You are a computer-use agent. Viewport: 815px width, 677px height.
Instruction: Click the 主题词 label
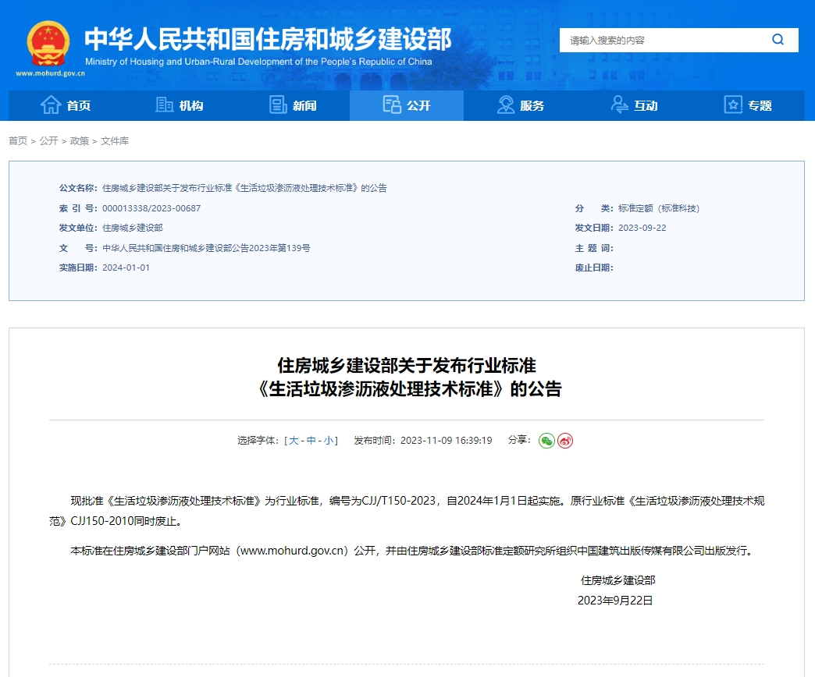[594, 248]
